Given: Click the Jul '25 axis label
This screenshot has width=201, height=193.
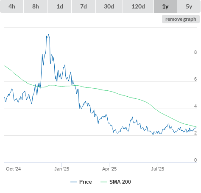Looking at the screenshot, I should coord(157,169).
